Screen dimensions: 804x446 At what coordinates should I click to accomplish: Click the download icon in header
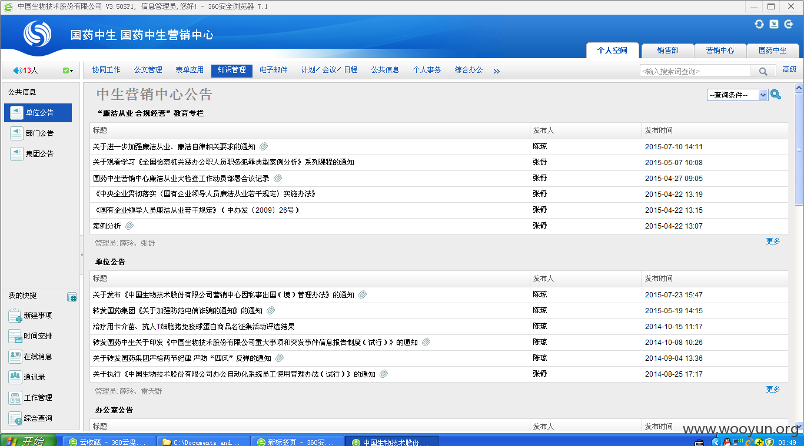774,24
